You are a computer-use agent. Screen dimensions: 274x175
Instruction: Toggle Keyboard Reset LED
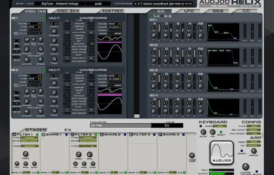click(x=221, y=132)
